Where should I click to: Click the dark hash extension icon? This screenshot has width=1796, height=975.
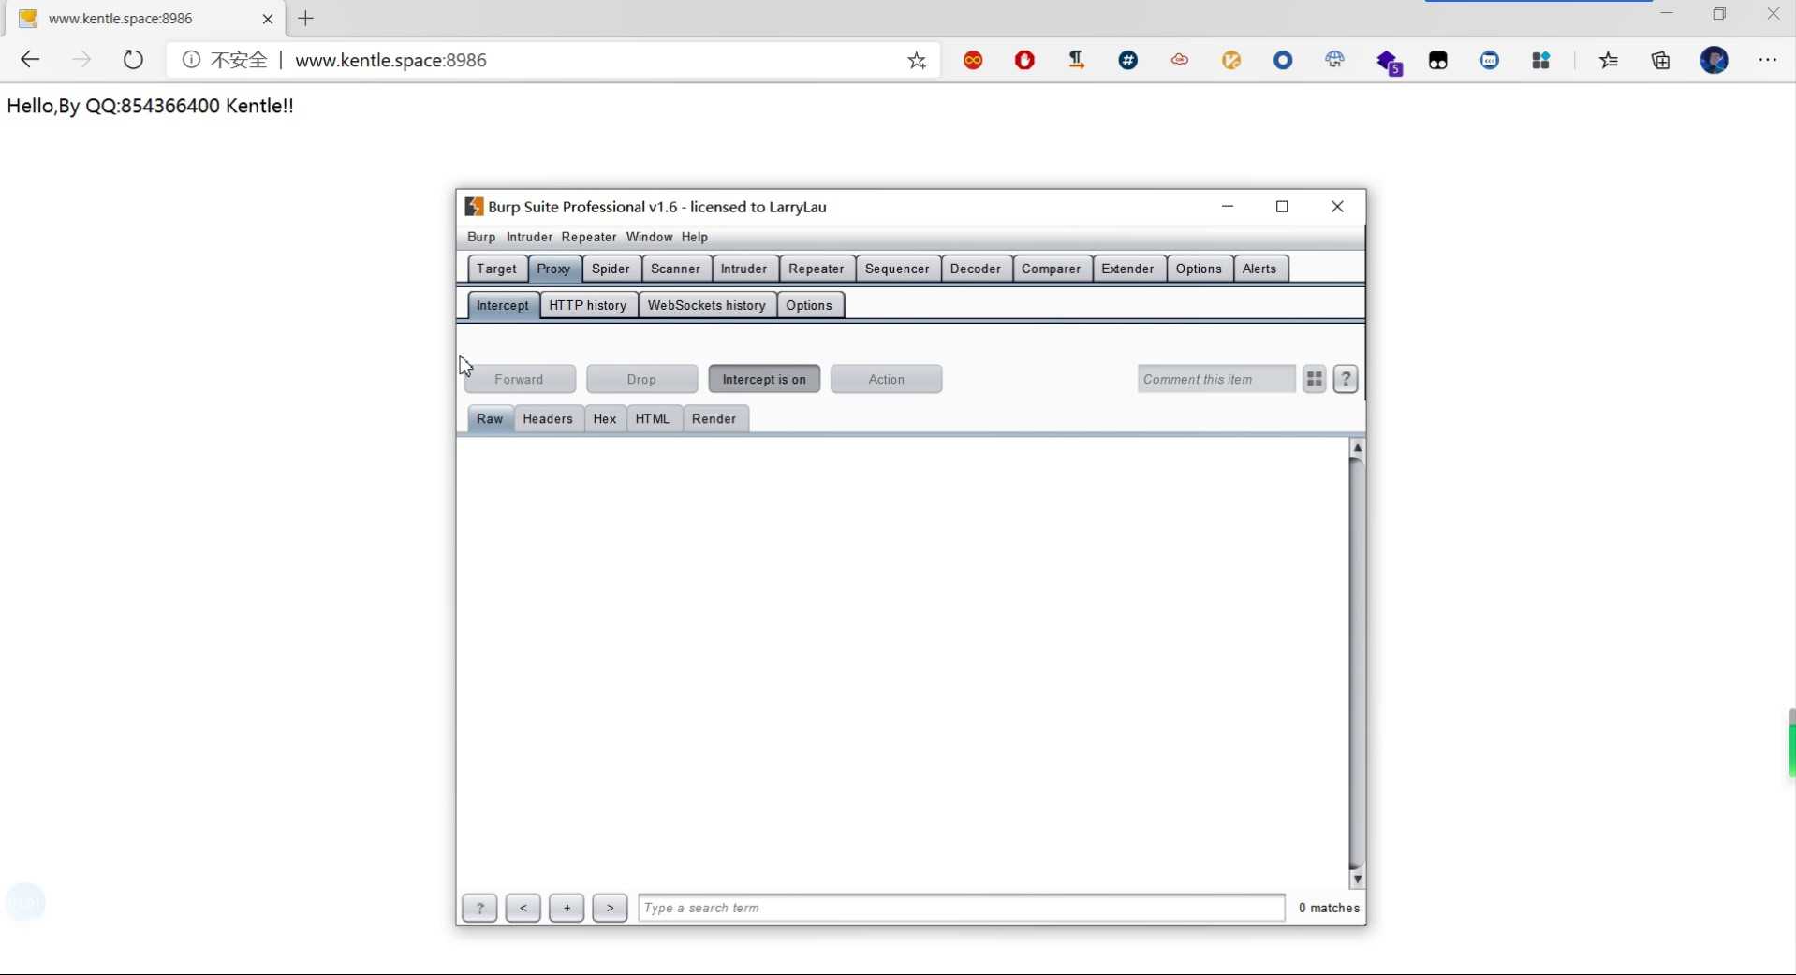(1128, 61)
